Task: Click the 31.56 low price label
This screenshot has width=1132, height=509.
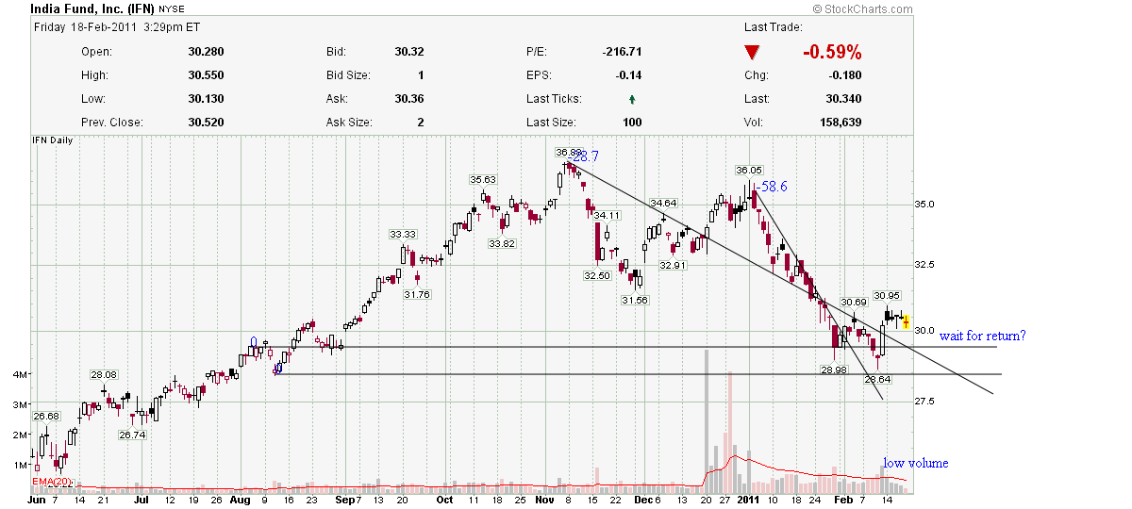Action: (634, 300)
